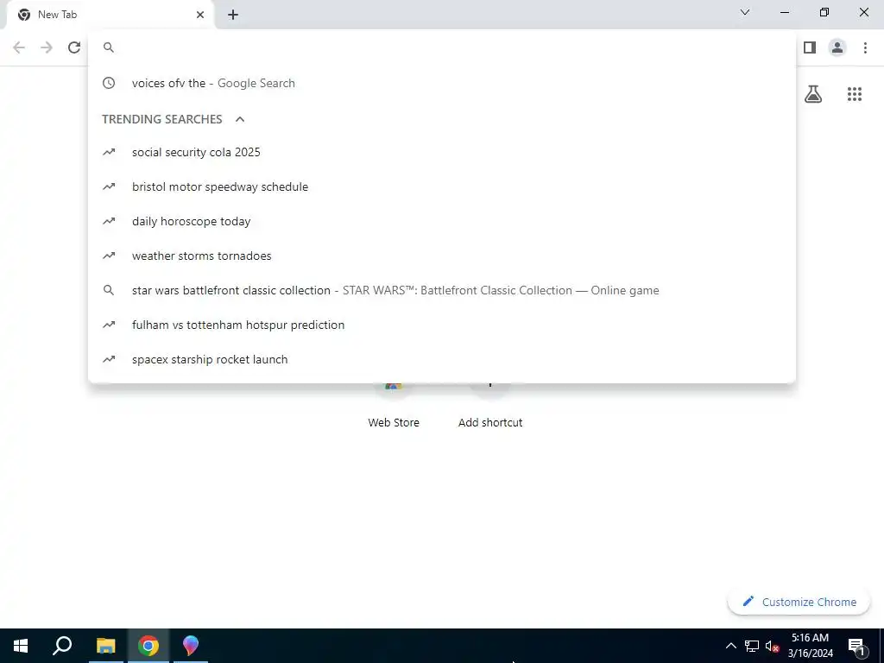Open the tab search dropdown arrow

(x=745, y=12)
